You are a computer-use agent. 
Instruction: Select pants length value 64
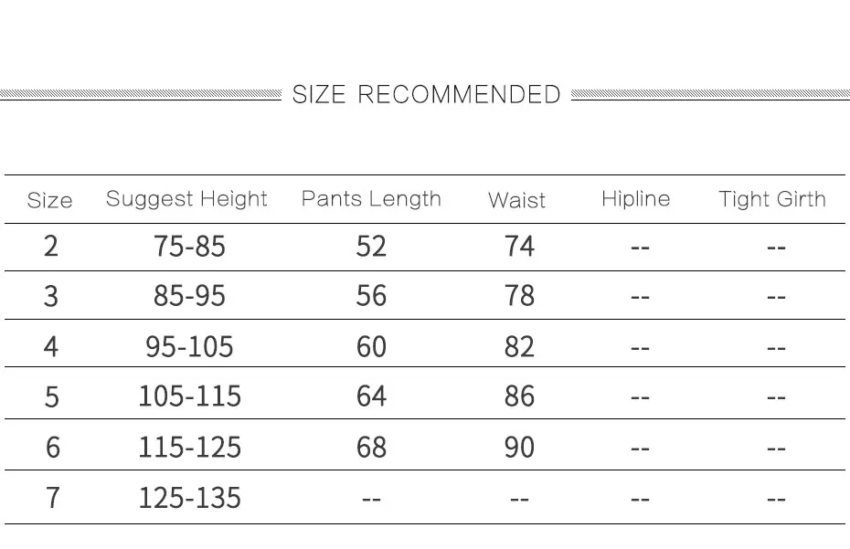click(x=371, y=396)
